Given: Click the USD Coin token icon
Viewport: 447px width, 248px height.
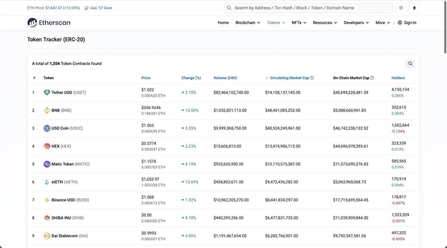Looking at the screenshot, I should pyautogui.click(x=47, y=128).
